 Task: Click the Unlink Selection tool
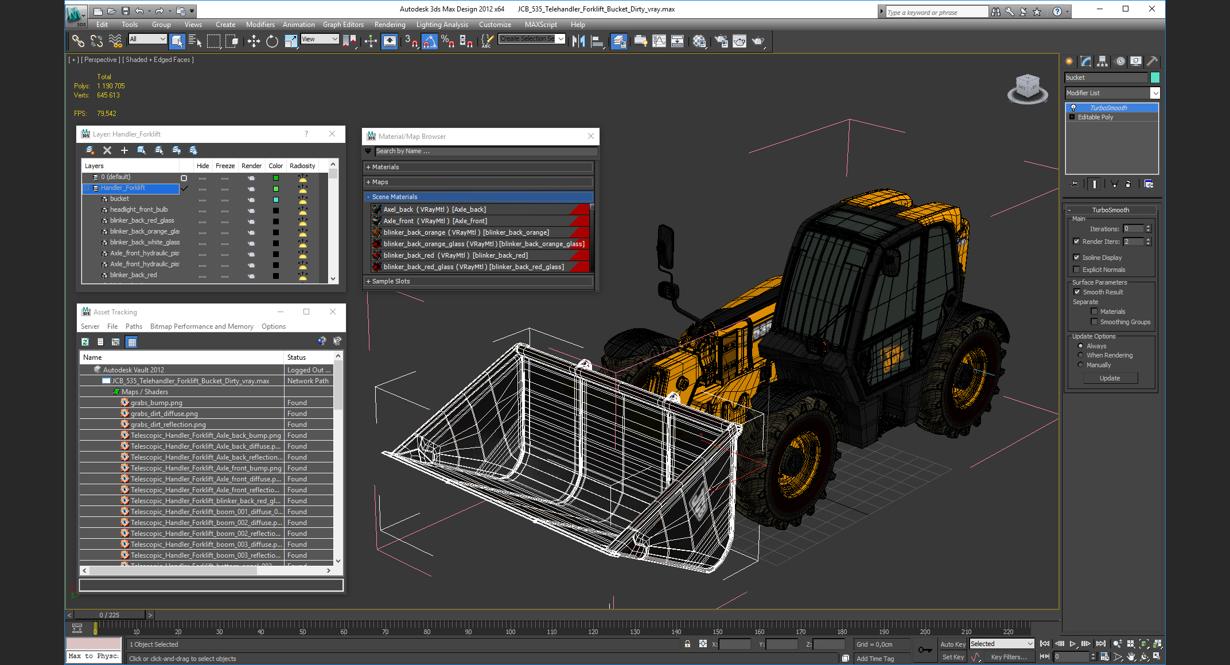pyautogui.click(x=96, y=41)
